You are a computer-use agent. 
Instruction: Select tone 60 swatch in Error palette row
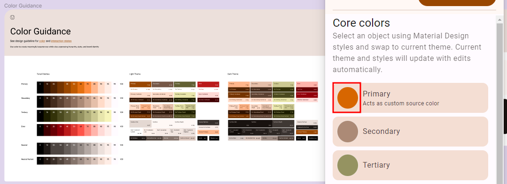81,130
